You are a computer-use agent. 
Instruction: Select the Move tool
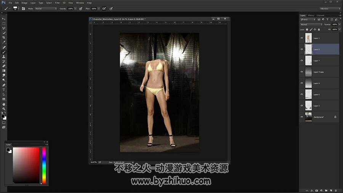pos(4,19)
